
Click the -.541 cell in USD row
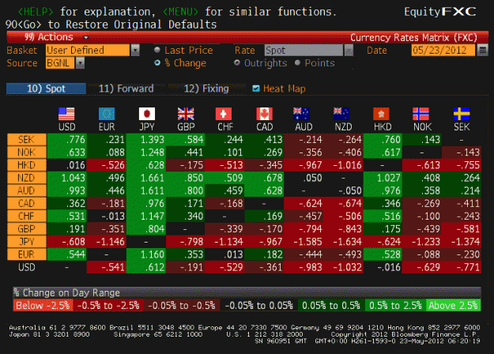coord(107,267)
